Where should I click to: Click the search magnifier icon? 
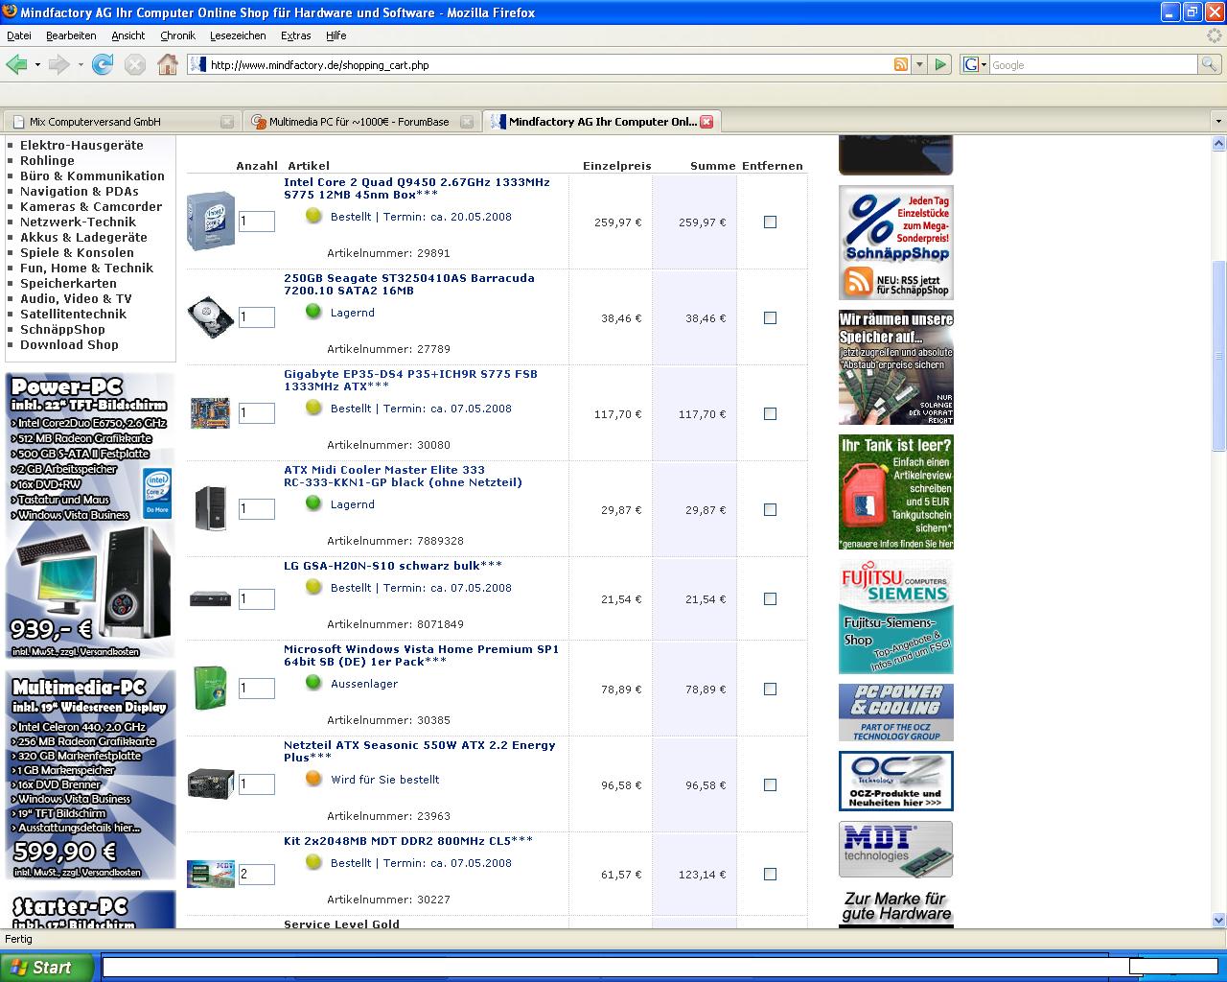click(1211, 64)
